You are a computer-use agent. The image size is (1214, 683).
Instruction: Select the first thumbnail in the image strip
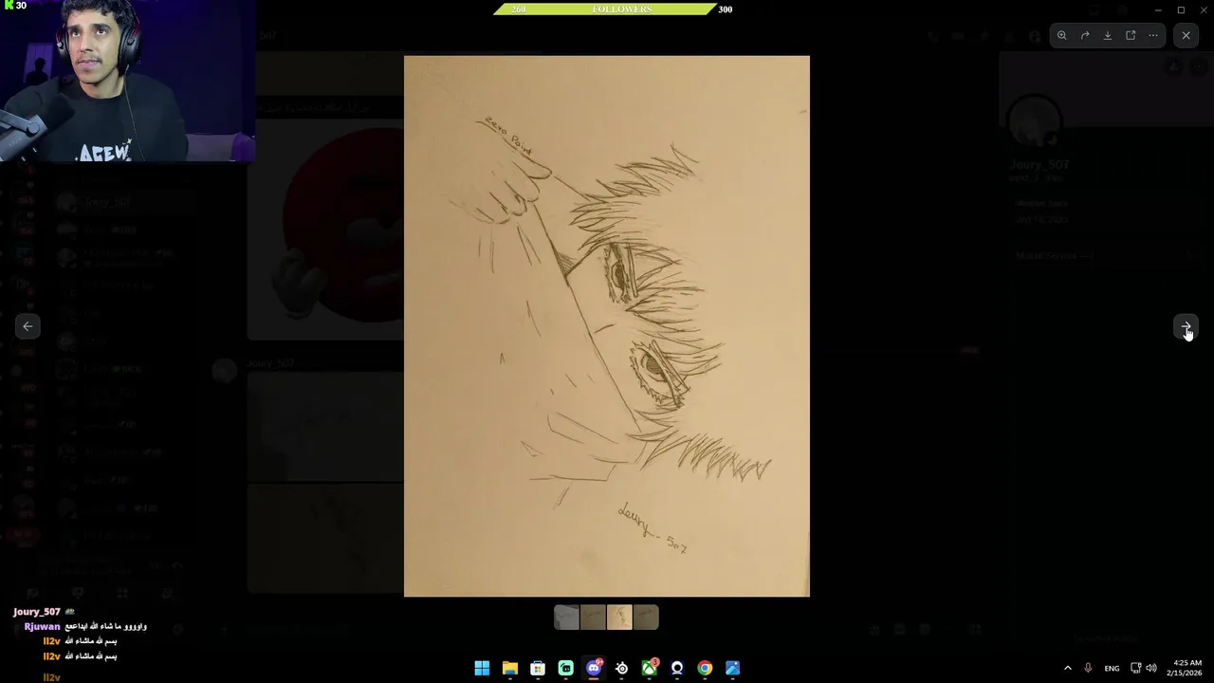pos(566,618)
